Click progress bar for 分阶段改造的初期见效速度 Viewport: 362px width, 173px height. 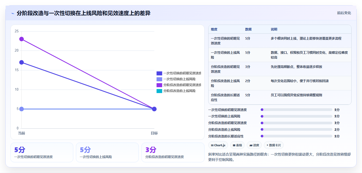coord(296,123)
